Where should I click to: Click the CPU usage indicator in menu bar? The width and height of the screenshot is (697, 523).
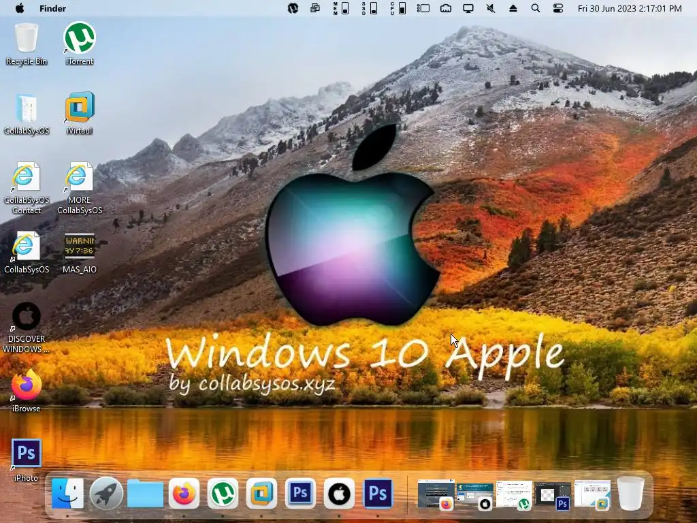pos(398,8)
